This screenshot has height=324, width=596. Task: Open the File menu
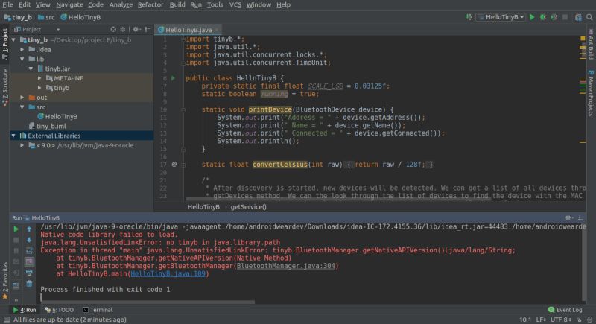[7, 5]
